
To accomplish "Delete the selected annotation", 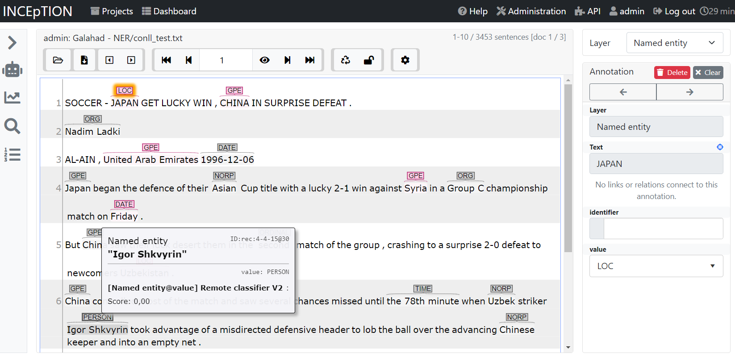I will tap(672, 72).
